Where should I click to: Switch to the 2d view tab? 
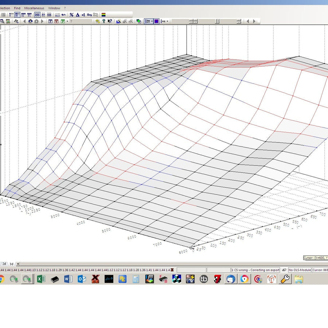(x=4, y=264)
